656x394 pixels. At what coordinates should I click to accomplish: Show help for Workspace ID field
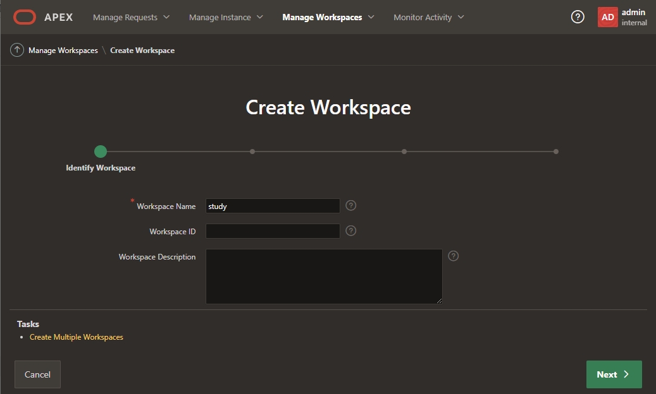click(351, 231)
